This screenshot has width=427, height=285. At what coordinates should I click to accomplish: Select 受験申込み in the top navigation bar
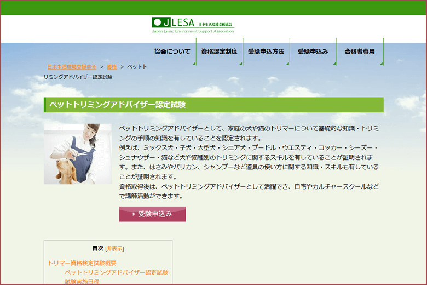click(313, 52)
